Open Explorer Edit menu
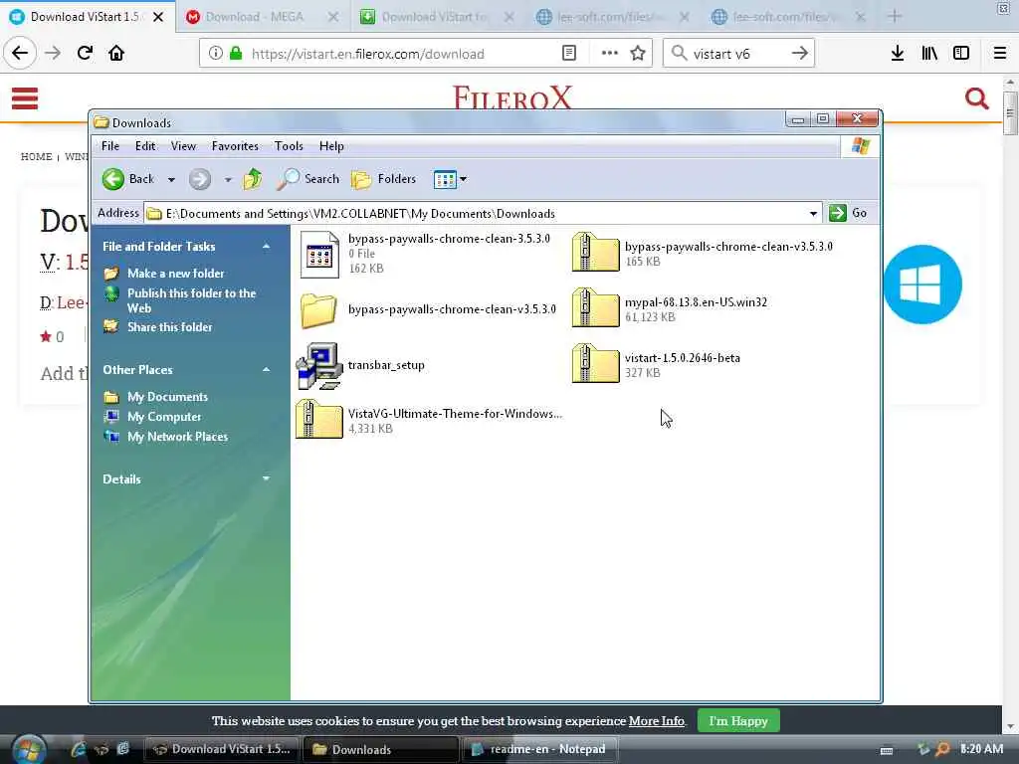Viewport: 1019px width, 764px height. (x=145, y=146)
